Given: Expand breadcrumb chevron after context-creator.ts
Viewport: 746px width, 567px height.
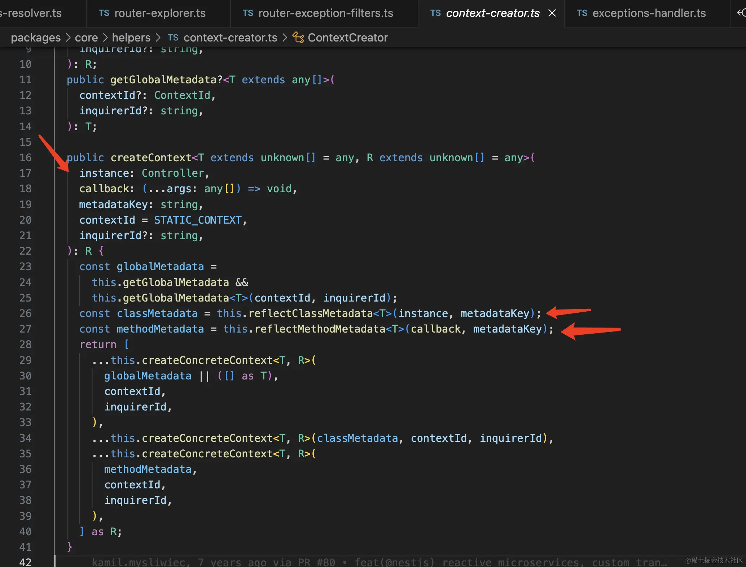Looking at the screenshot, I should 285,38.
